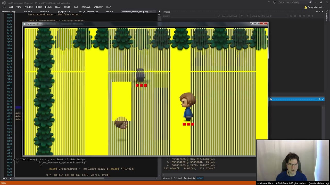Click the 227.99ms/f output line
Viewport: 330px width, 185px height.
coord(189,169)
